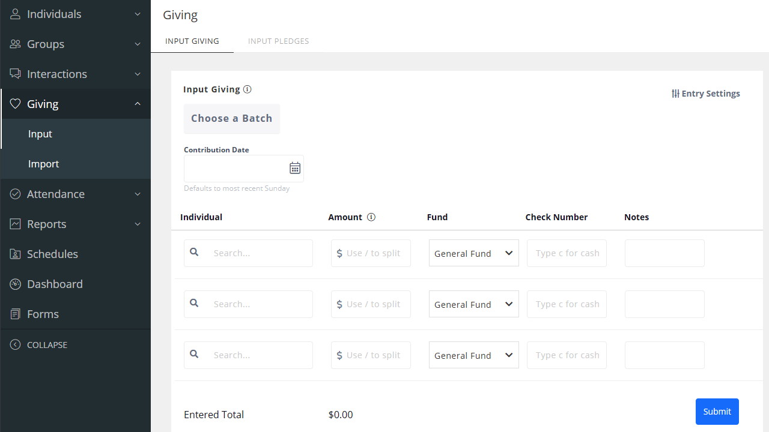Submit the entered giving records

[717, 412]
